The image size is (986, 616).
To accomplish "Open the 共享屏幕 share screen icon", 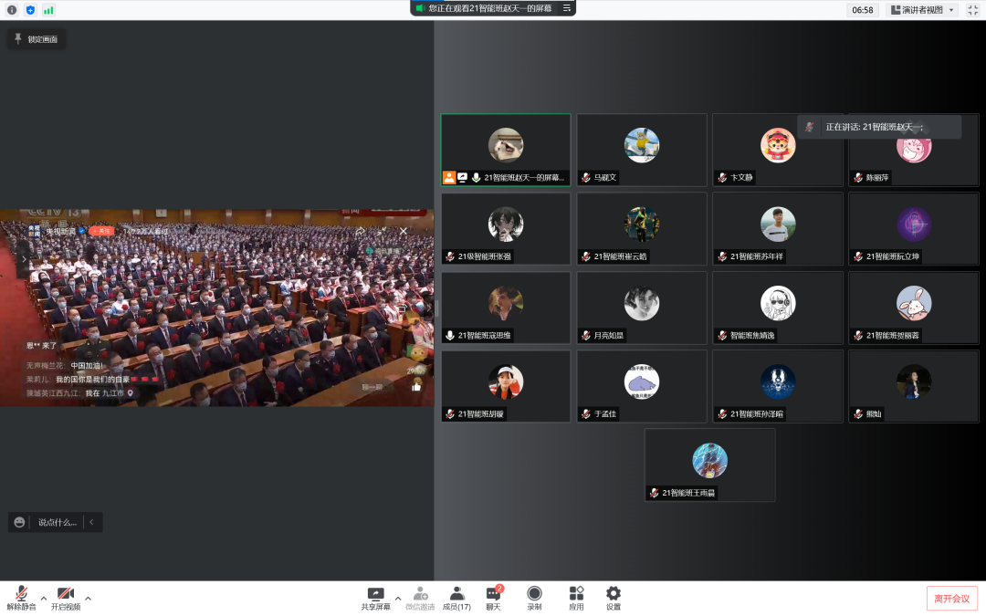I will [x=375, y=594].
